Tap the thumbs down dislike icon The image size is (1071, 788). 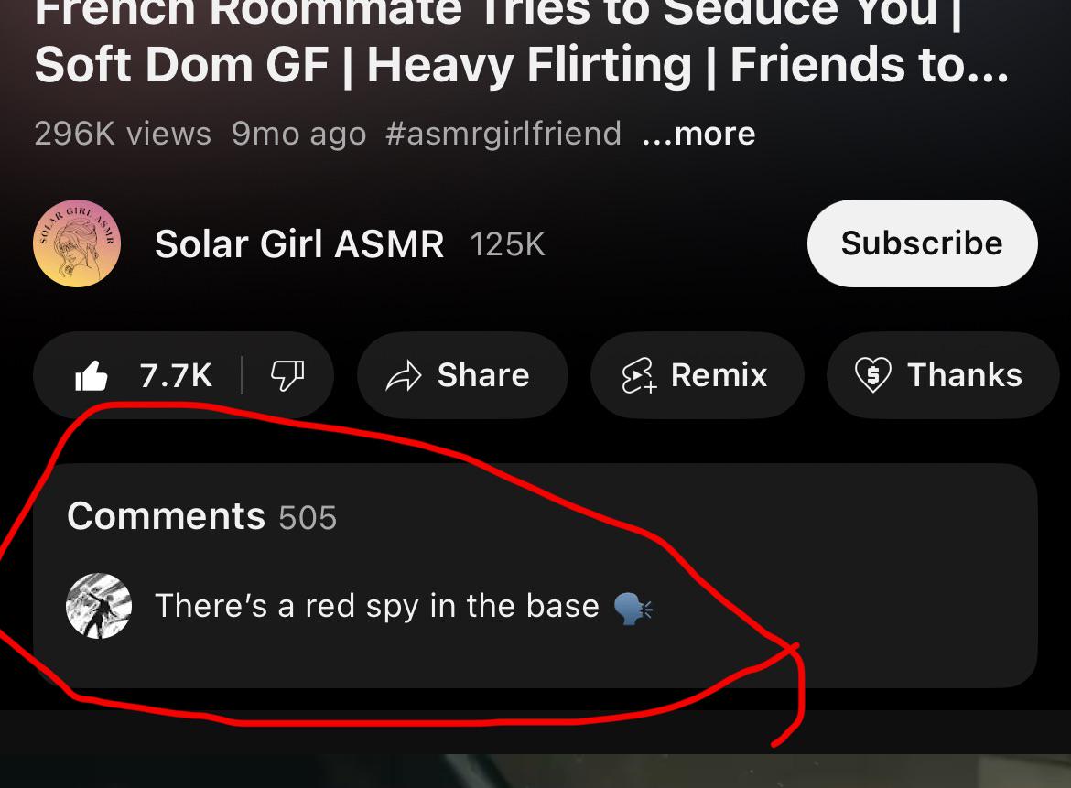click(287, 375)
